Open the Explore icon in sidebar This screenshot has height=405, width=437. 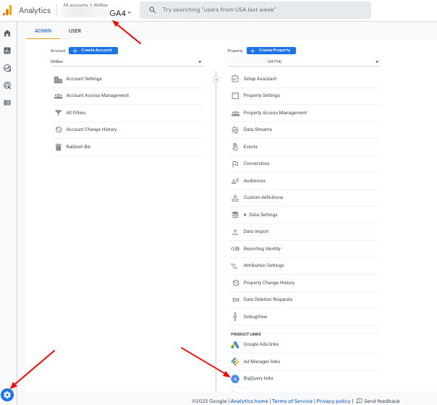tap(7, 68)
